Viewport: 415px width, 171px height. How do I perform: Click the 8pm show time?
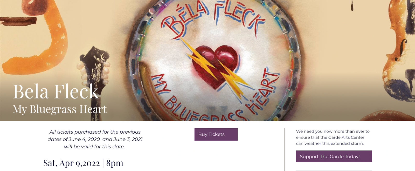(115, 163)
